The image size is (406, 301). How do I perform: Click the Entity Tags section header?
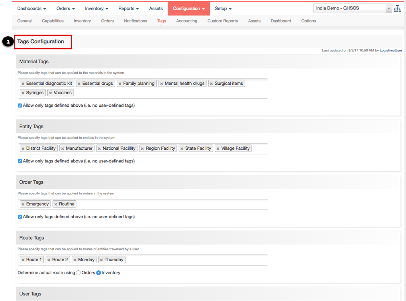(208, 127)
